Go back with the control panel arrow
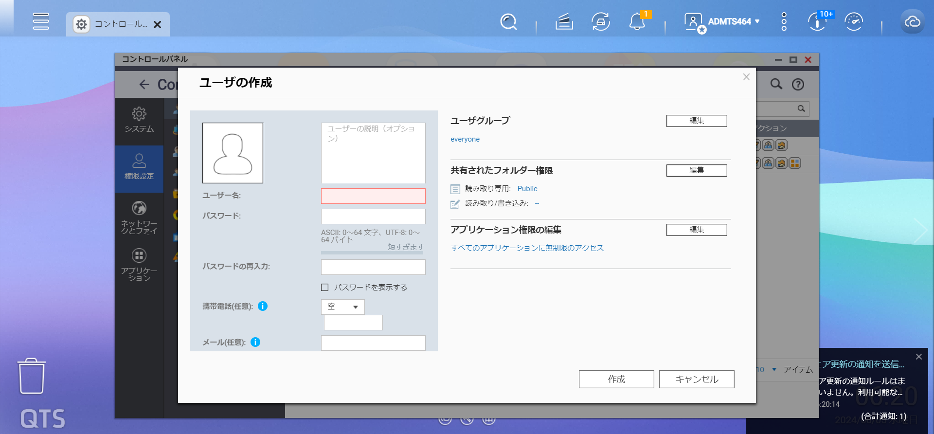This screenshot has height=434, width=934. [x=144, y=84]
